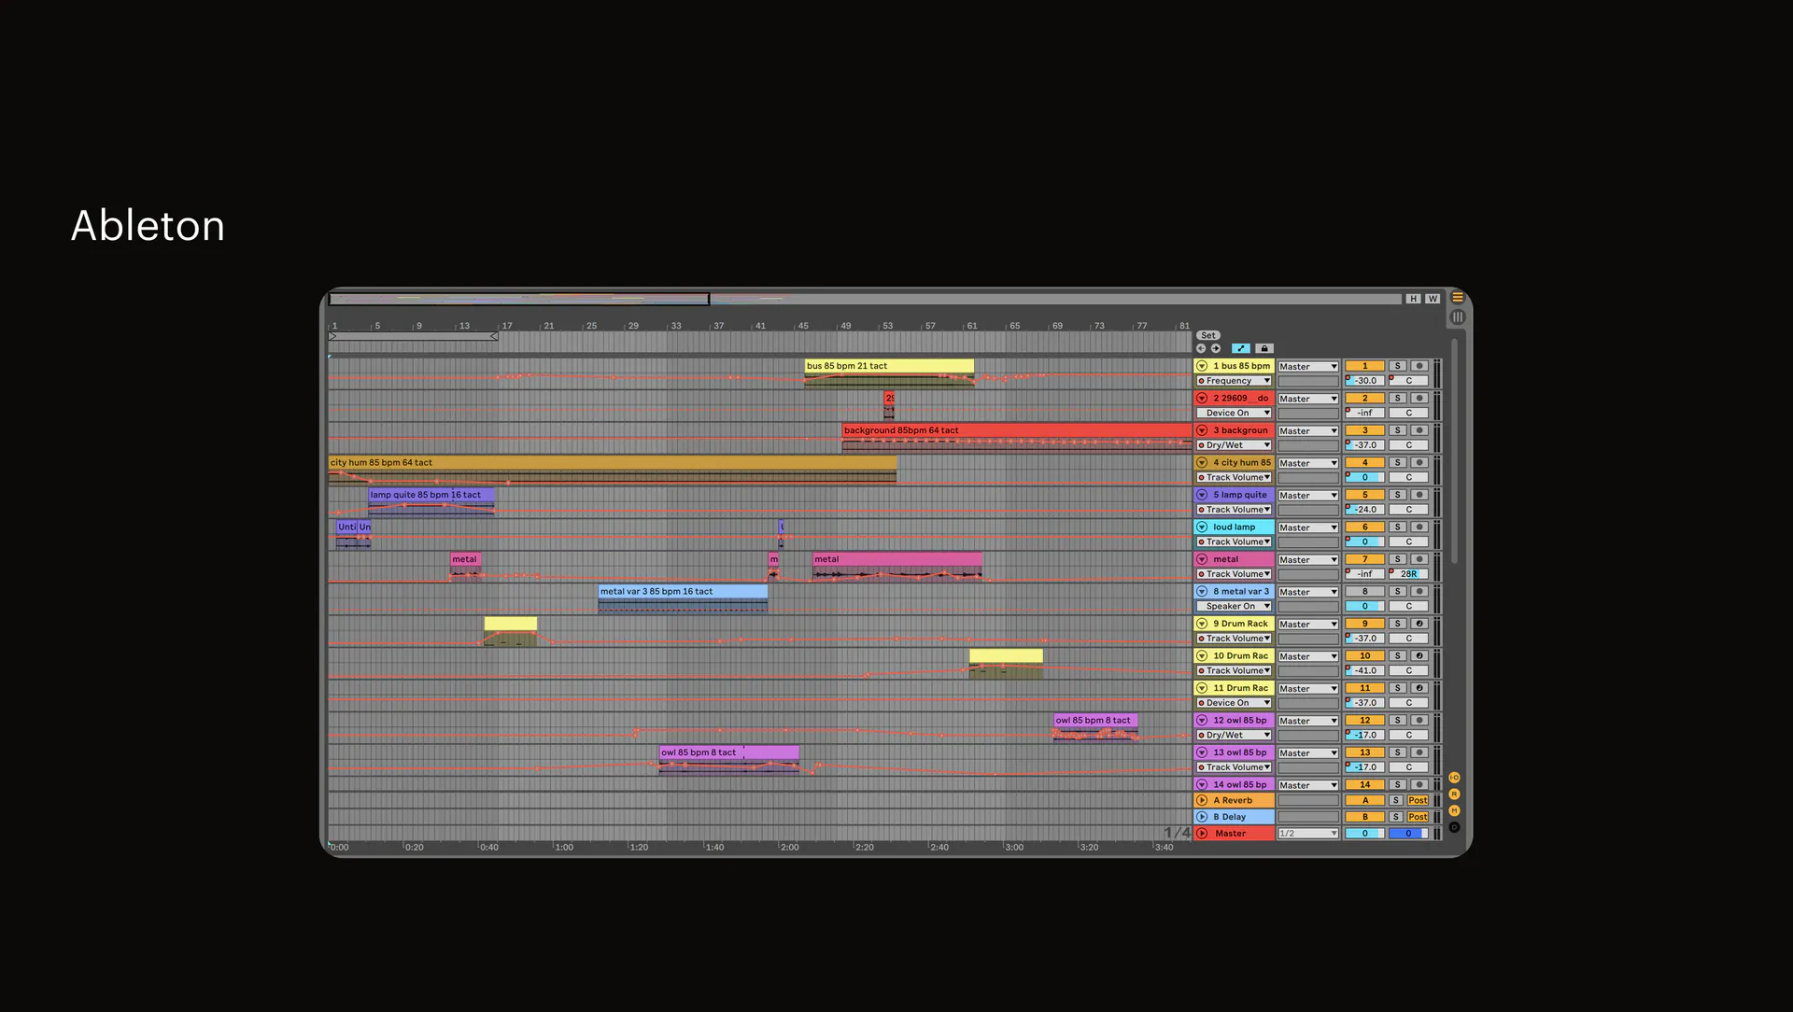The image size is (1793, 1012).
Task: Open Frequency automation chooser on track 1
Action: coord(1235,381)
